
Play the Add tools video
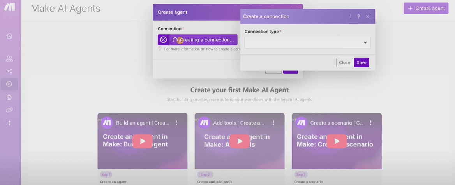click(x=240, y=141)
